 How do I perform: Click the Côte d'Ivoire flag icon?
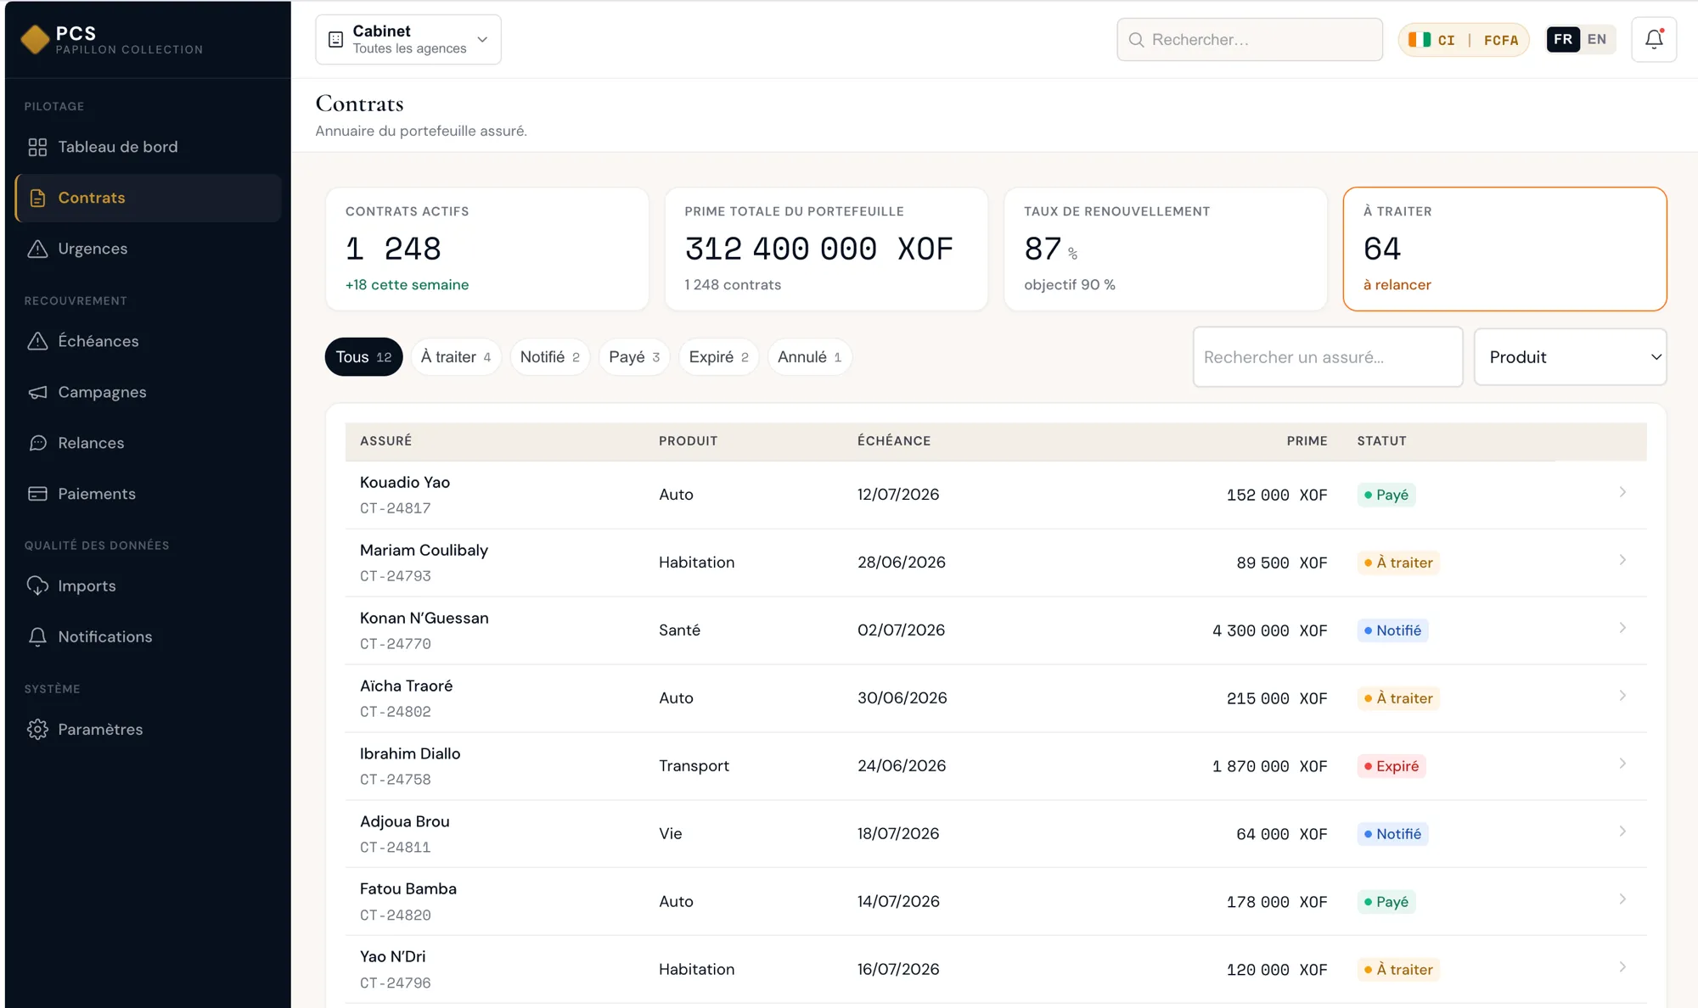pyautogui.click(x=1420, y=40)
